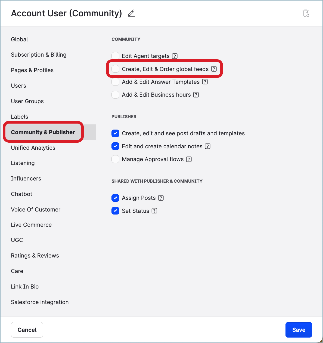Screen dimensions: 323x343
Task: Save the role changes
Action: [299, 330]
